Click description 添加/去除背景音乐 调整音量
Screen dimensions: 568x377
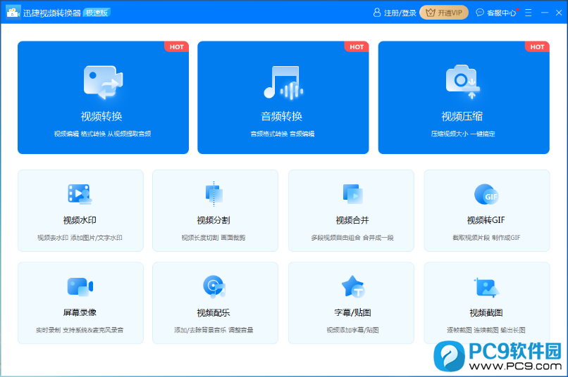(x=214, y=330)
